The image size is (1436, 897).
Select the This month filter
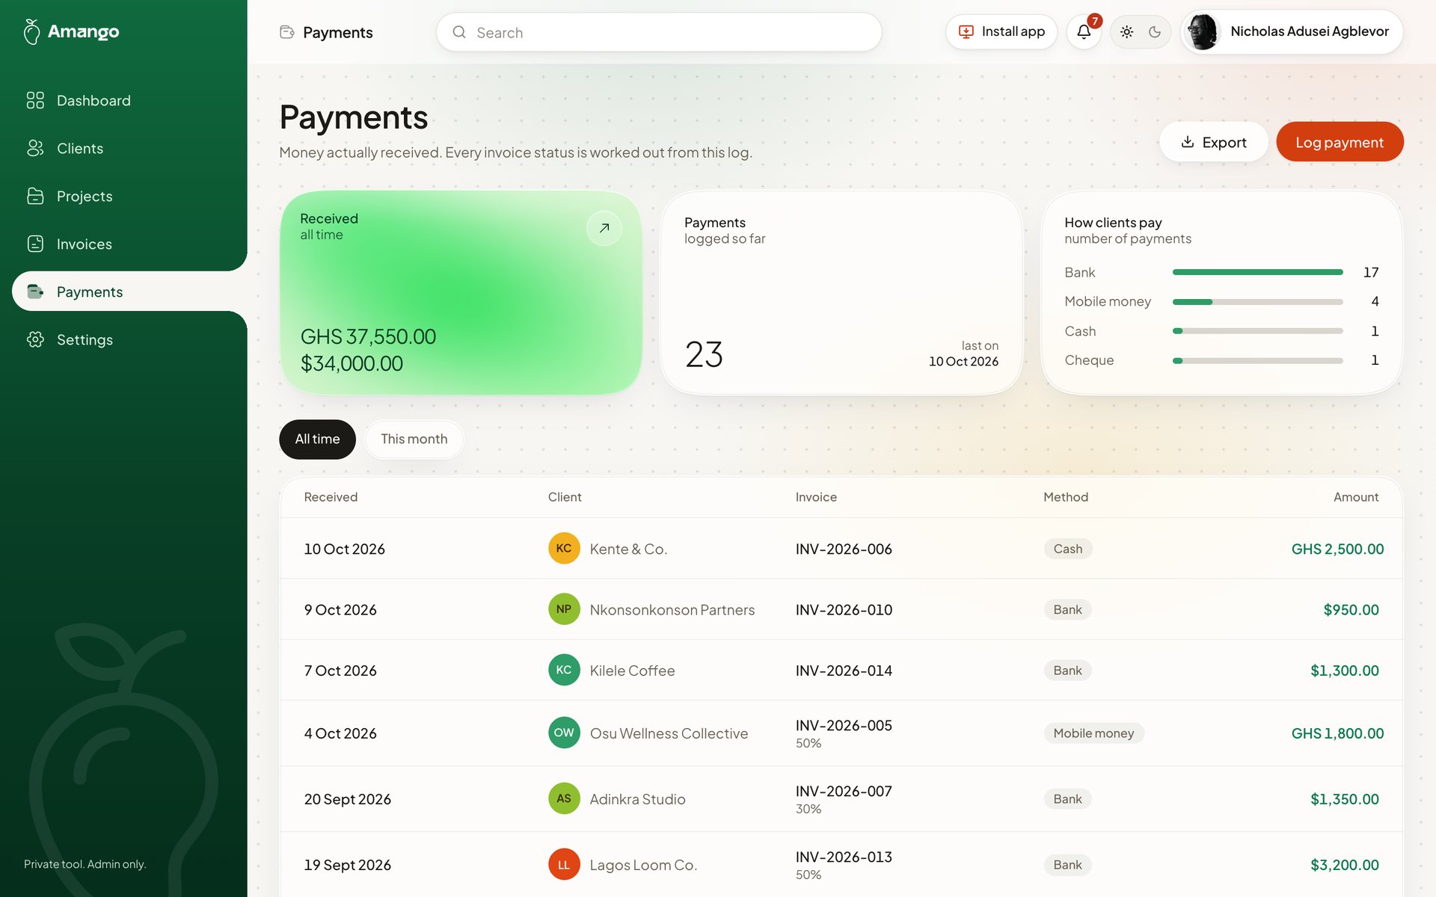[414, 439]
